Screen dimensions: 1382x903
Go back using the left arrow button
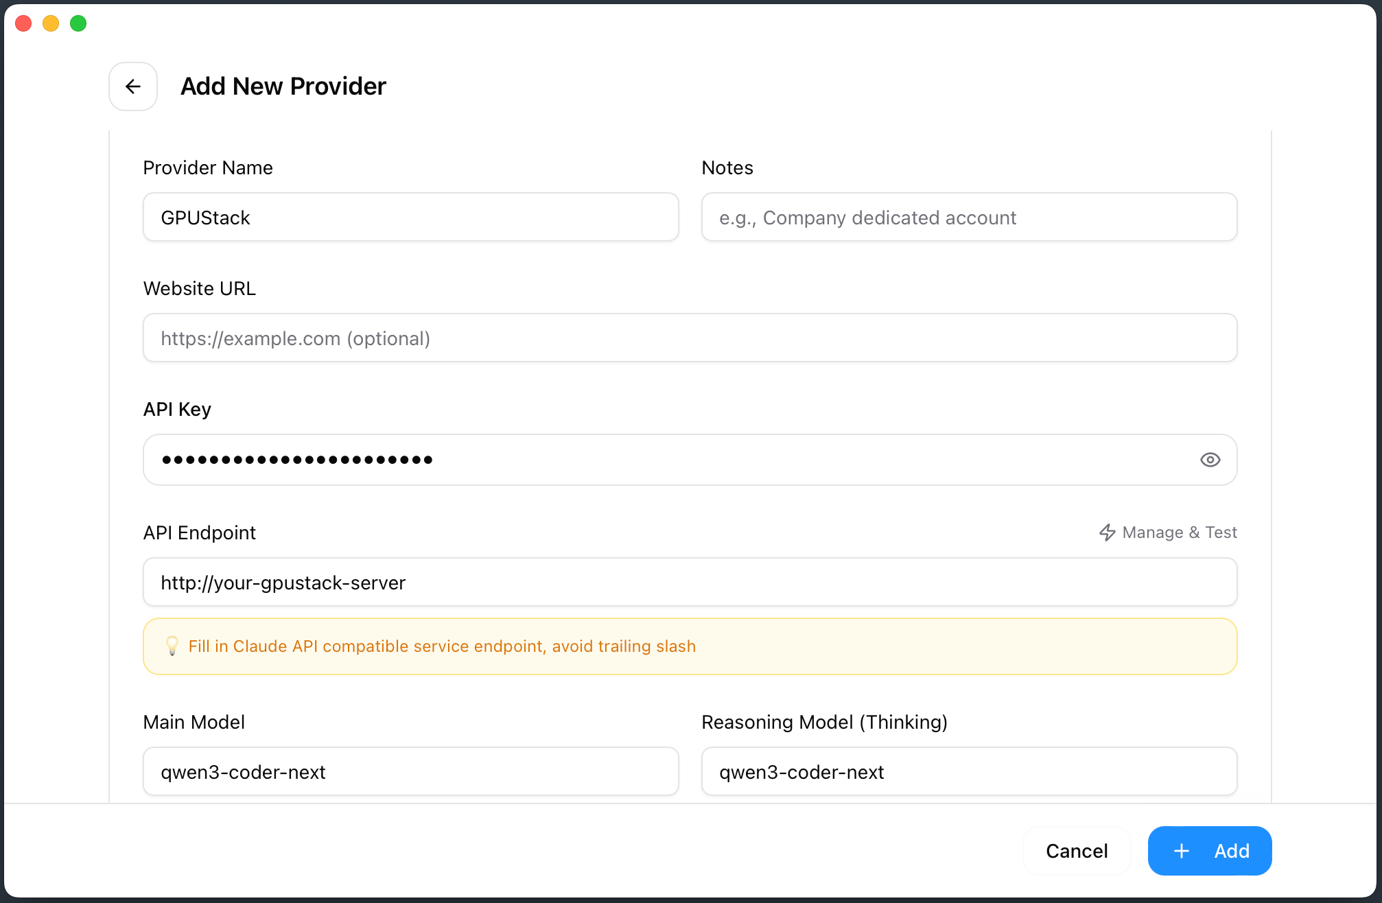click(x=133, y=86)
